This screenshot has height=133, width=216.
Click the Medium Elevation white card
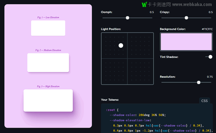click(48, 62)
